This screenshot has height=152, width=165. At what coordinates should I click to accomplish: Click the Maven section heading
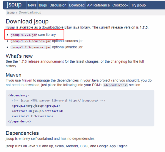click(13, 75)
